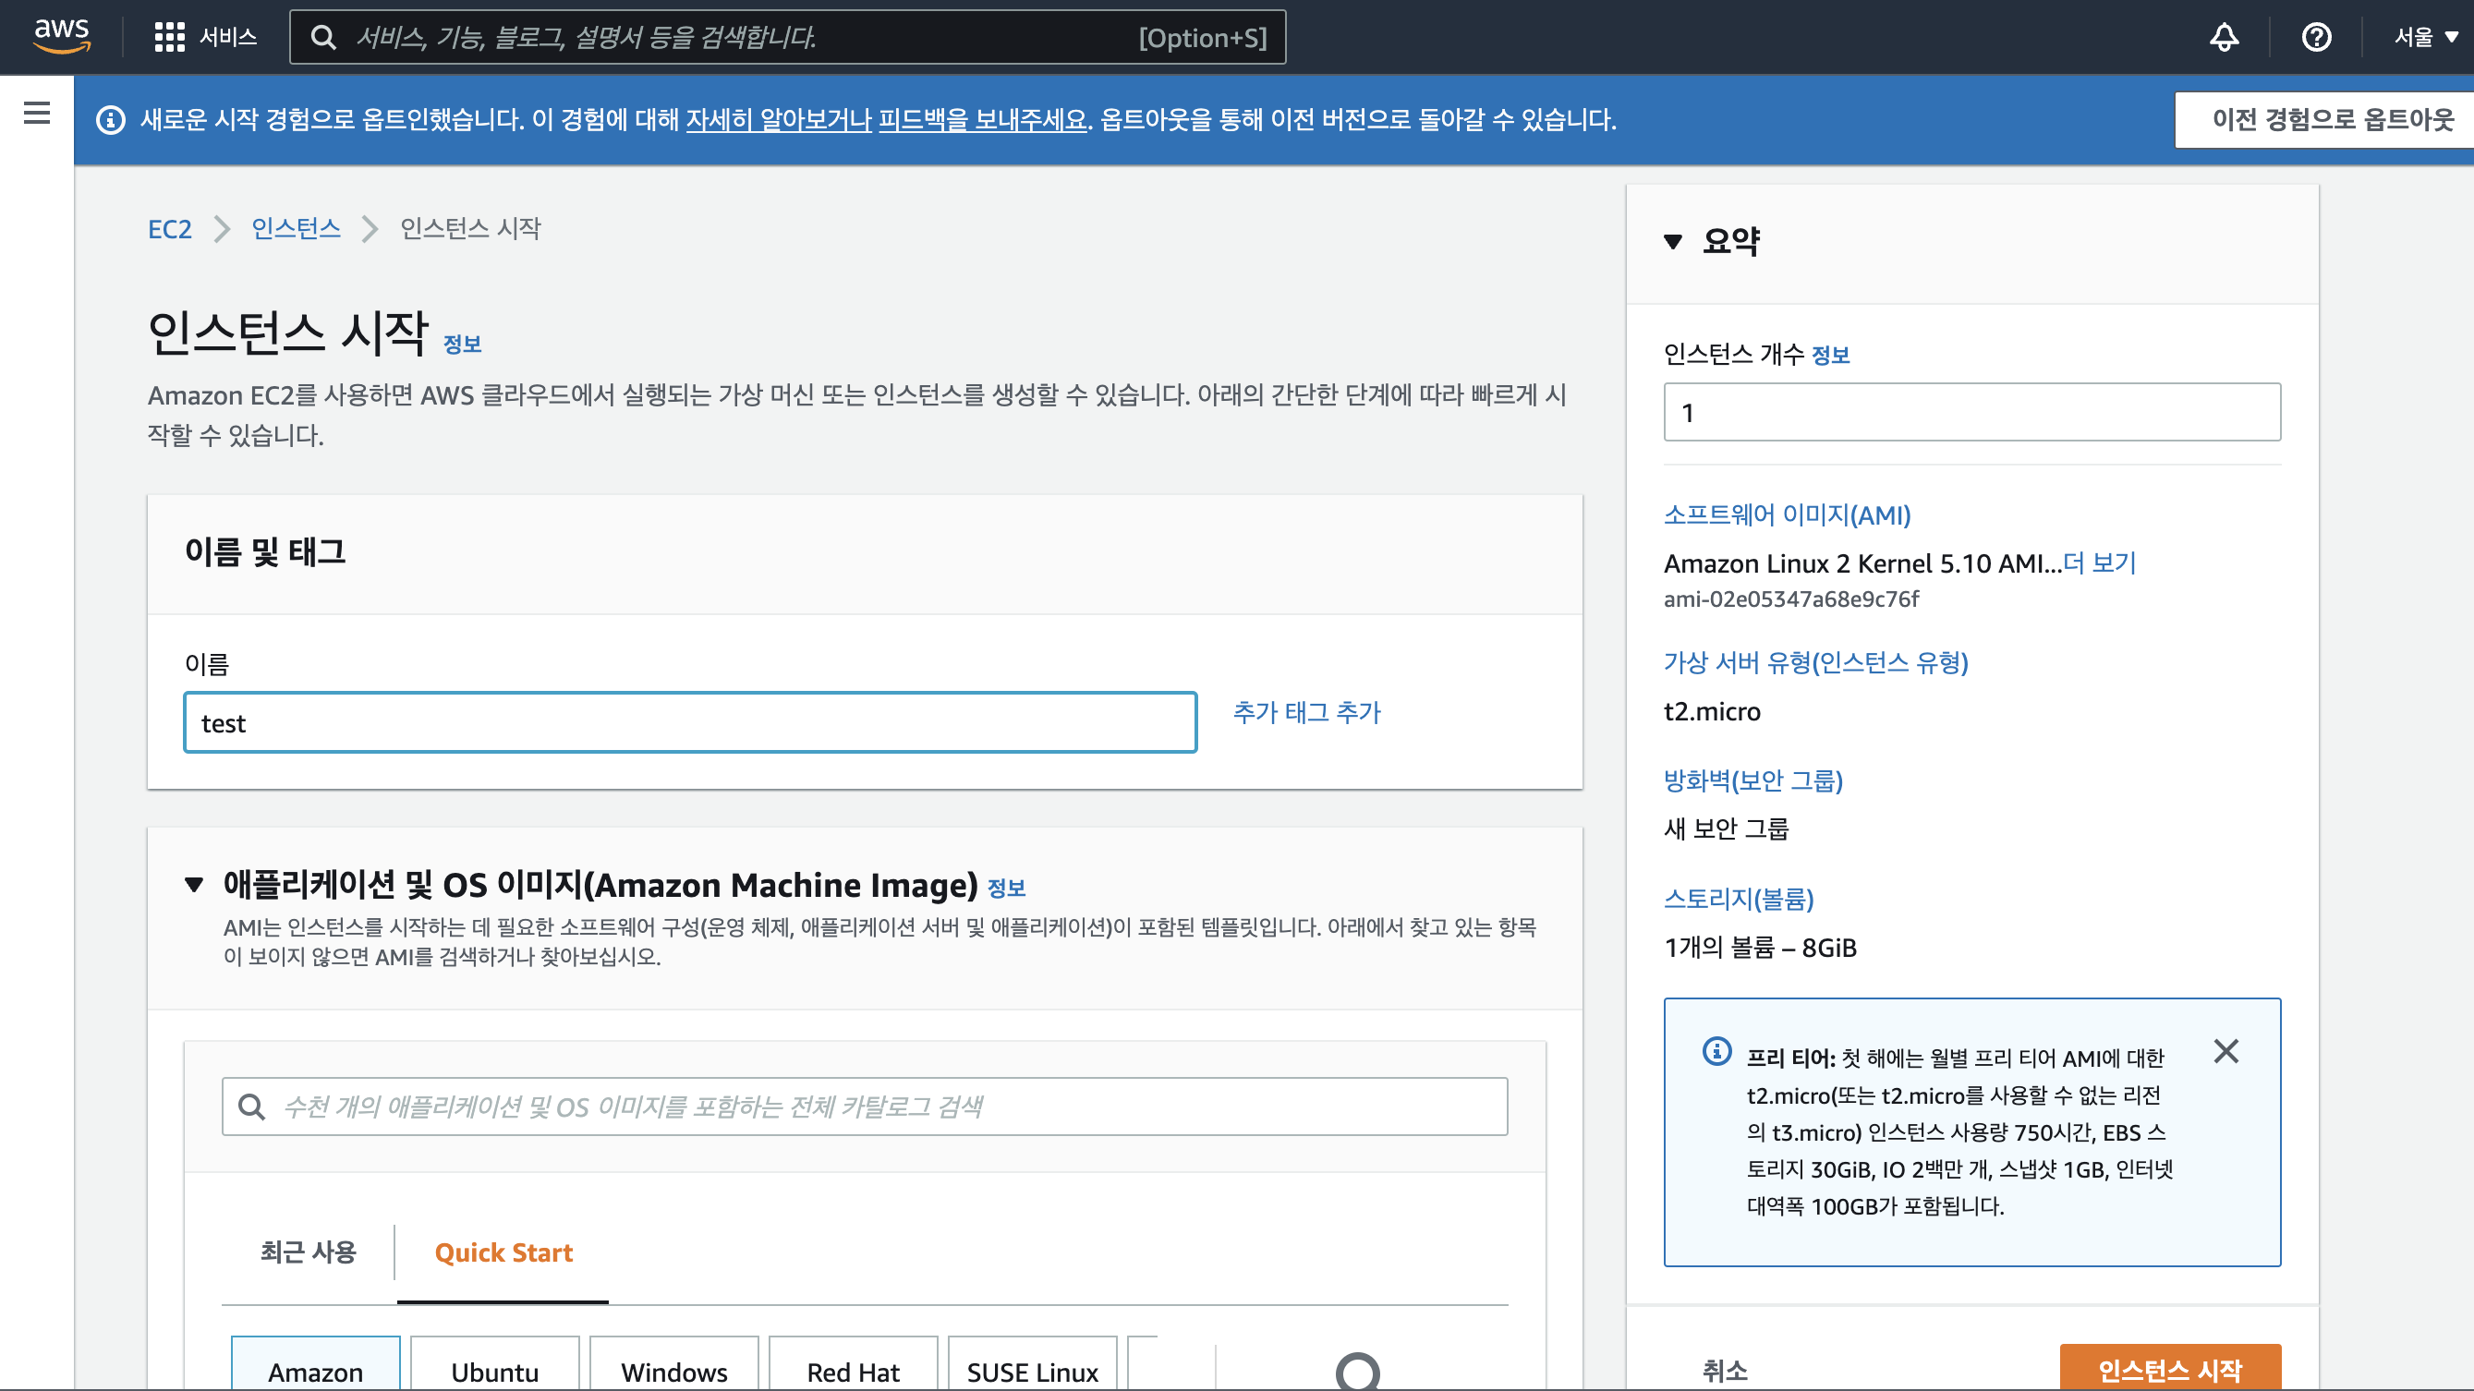This screenshot has height=1391, width=2474.
Task: Select the Quick Start tab
Action: 503,1252
